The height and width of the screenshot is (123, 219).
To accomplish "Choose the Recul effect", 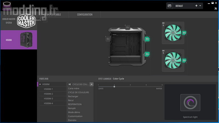I will 71,100.
